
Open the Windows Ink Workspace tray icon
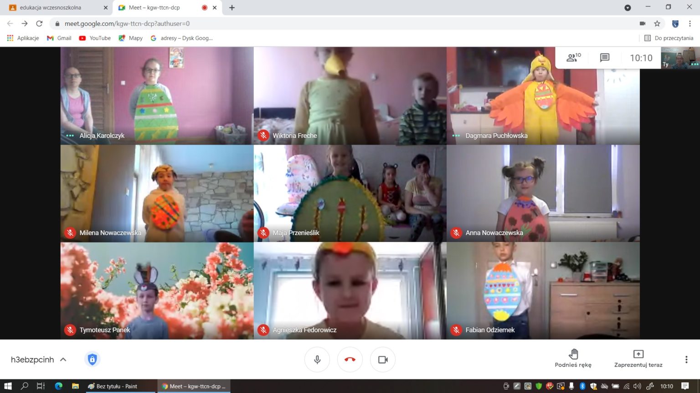[x=650, y=386]
